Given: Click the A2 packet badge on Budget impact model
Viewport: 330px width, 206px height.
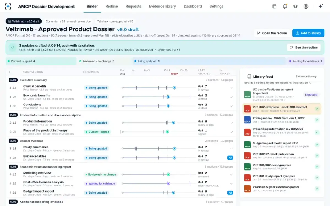Looking at the screenshot, I should pos(230,193).
